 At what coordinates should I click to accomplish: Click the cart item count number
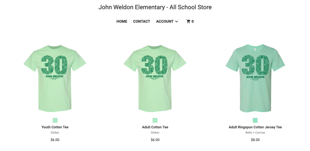(x=193, y=21)
